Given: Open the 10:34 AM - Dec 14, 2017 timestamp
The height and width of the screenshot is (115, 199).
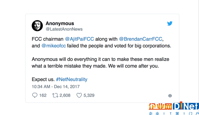Looking at the screenshot, I should click(x=56, y=87).
